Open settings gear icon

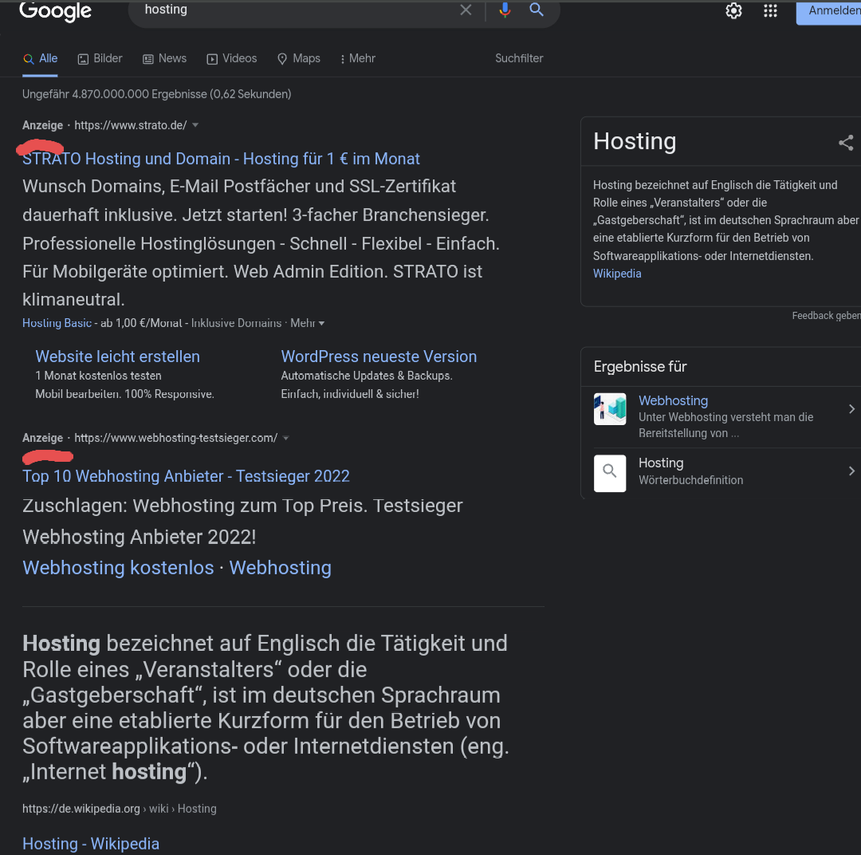733,10
